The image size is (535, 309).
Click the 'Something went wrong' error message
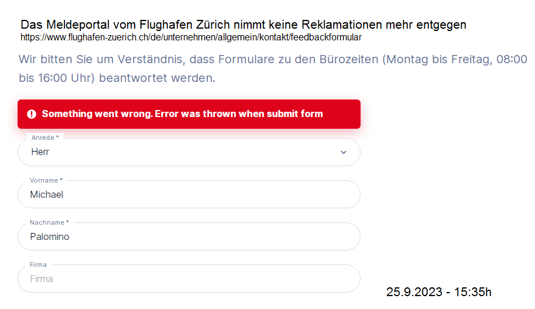(x=182, y=114)
